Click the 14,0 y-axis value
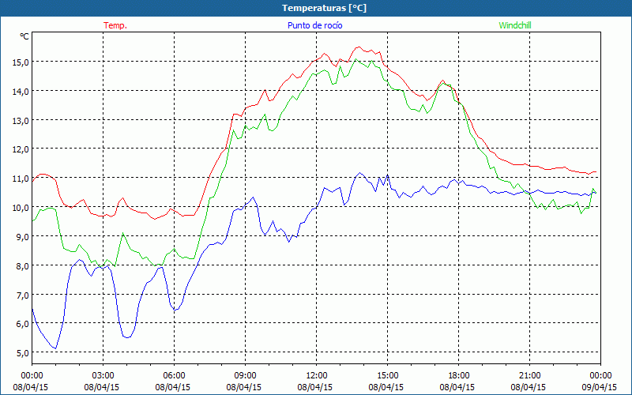Image resolution: width=632 pixels, height=395 pixels. tap(22, 92)
